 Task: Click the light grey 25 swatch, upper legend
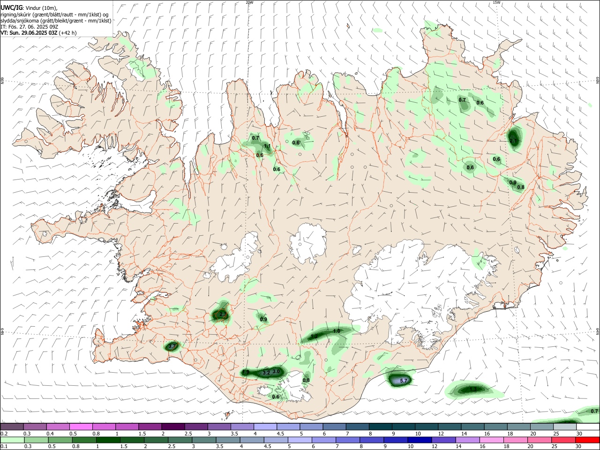click(565, 427)
